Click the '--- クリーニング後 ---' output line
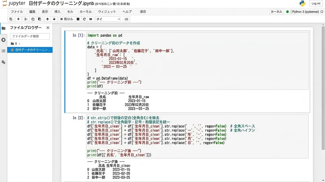Screen dimensions: 325x182 pos(106,161)
